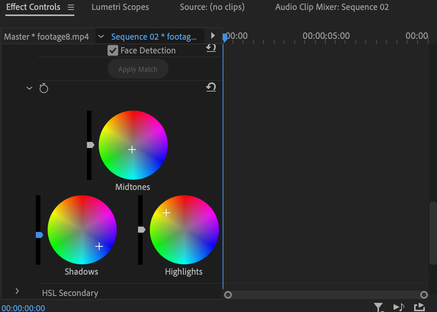Expand the HSL Secondary section
This screenshot has width=437, height=312.
[x=17, y=291]
